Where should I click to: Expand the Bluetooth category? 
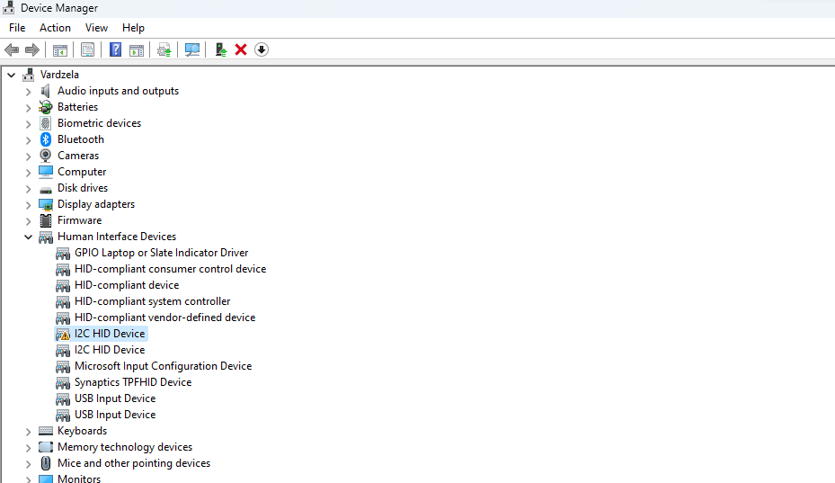28,140
